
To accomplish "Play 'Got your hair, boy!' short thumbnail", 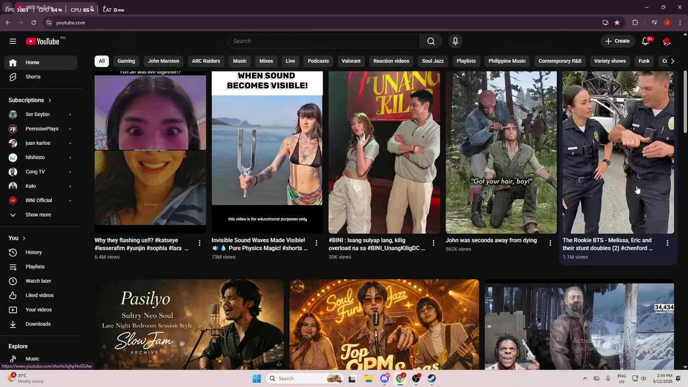I will coord(501,153).
